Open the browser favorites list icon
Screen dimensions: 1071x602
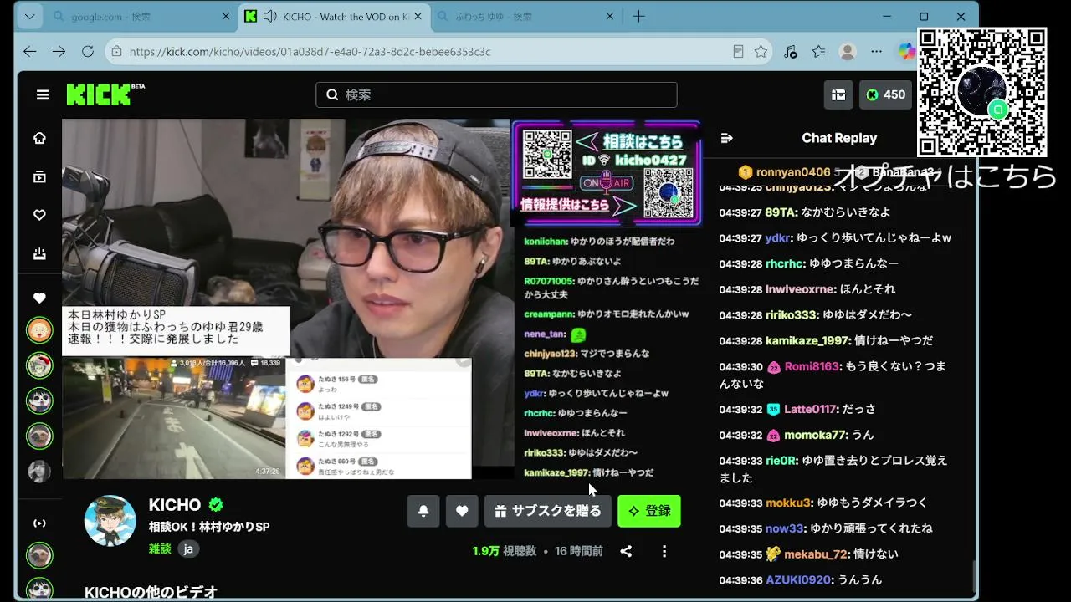[819, 52]
